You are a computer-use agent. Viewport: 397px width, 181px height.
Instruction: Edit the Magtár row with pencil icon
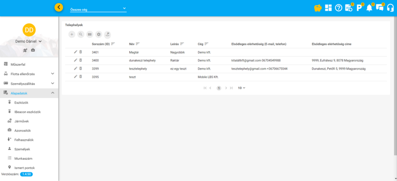pos(75,52)
